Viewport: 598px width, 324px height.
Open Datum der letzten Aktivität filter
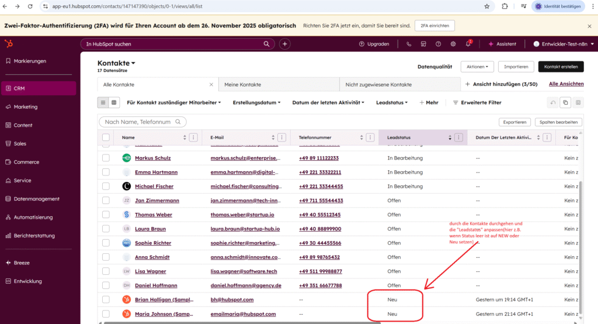[328, 102]
